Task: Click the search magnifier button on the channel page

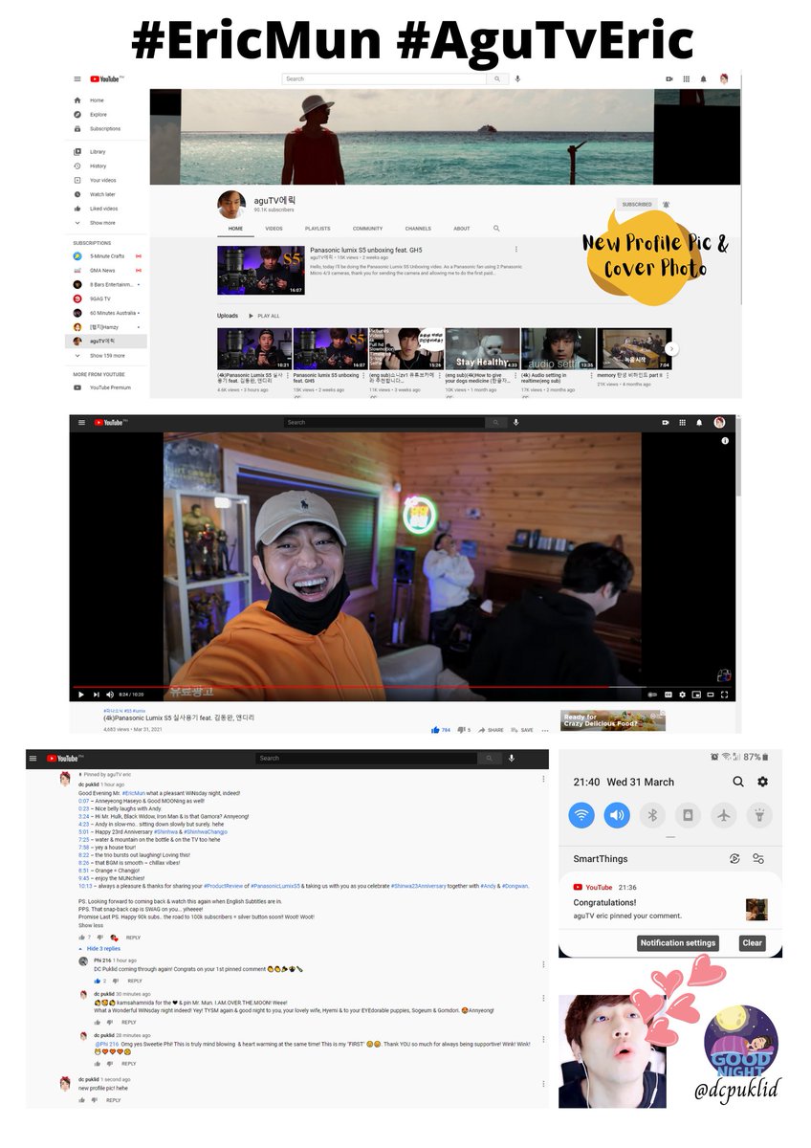Action: [498, 78]
